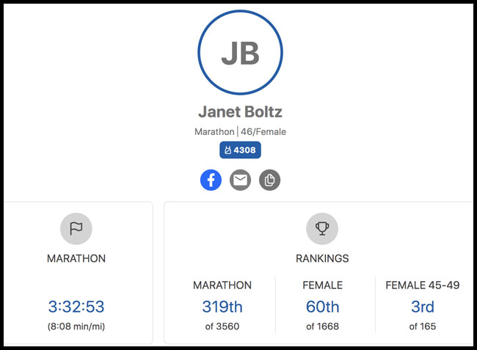Image resolution: width=477 pixels, height=350 pixels.
Task: Click the FEMALE ranking column label
Action: pyautogui.click(x=322, y=285)
